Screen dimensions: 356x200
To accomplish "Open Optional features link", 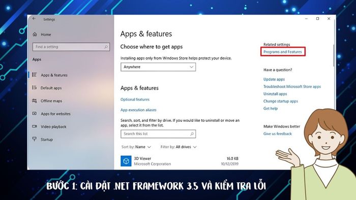I will coord(135,99).
